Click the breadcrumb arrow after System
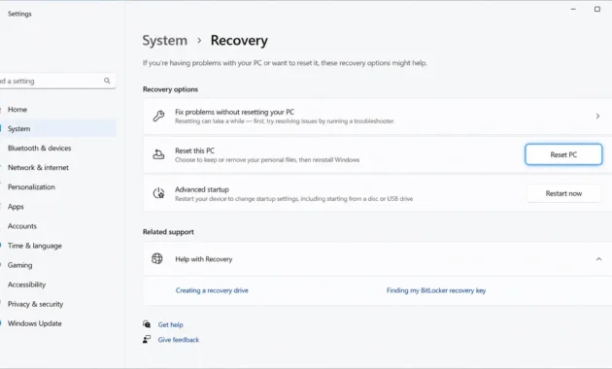Screen dimensions: 612x369 pyautogui.click(x=199, y=41)
